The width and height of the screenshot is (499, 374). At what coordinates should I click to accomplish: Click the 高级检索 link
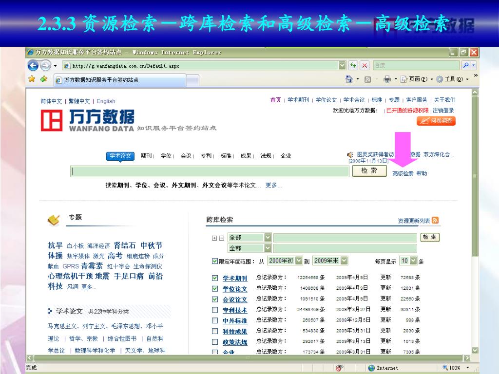coord(403,173)
